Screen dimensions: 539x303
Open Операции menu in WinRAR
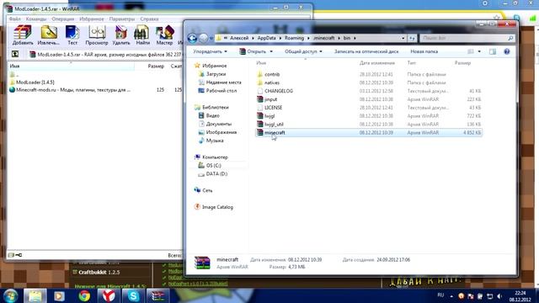[63, 19]
